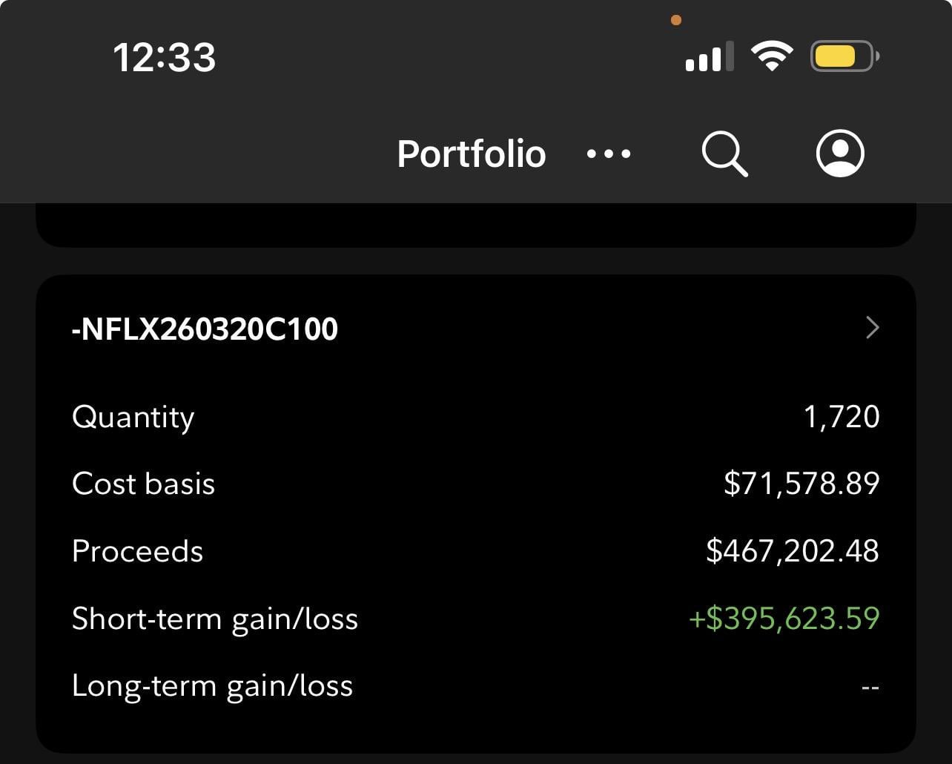Expand NFLX position with the right chevron
Viewport: 952px width, 764px height.
[x=872, y=328]
